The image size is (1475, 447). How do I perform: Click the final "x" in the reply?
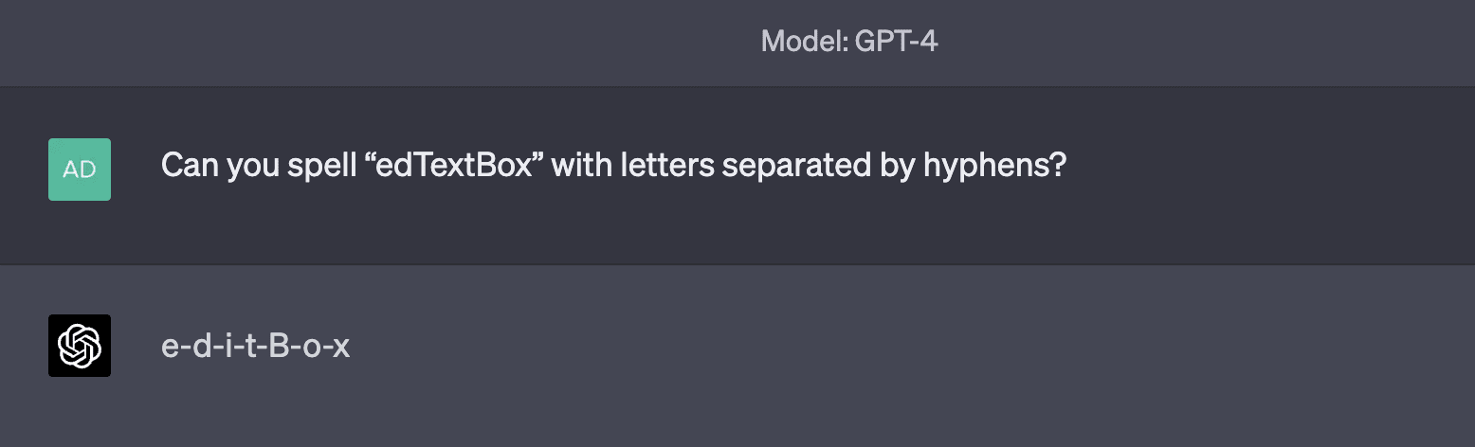click(x=341, y=347)
